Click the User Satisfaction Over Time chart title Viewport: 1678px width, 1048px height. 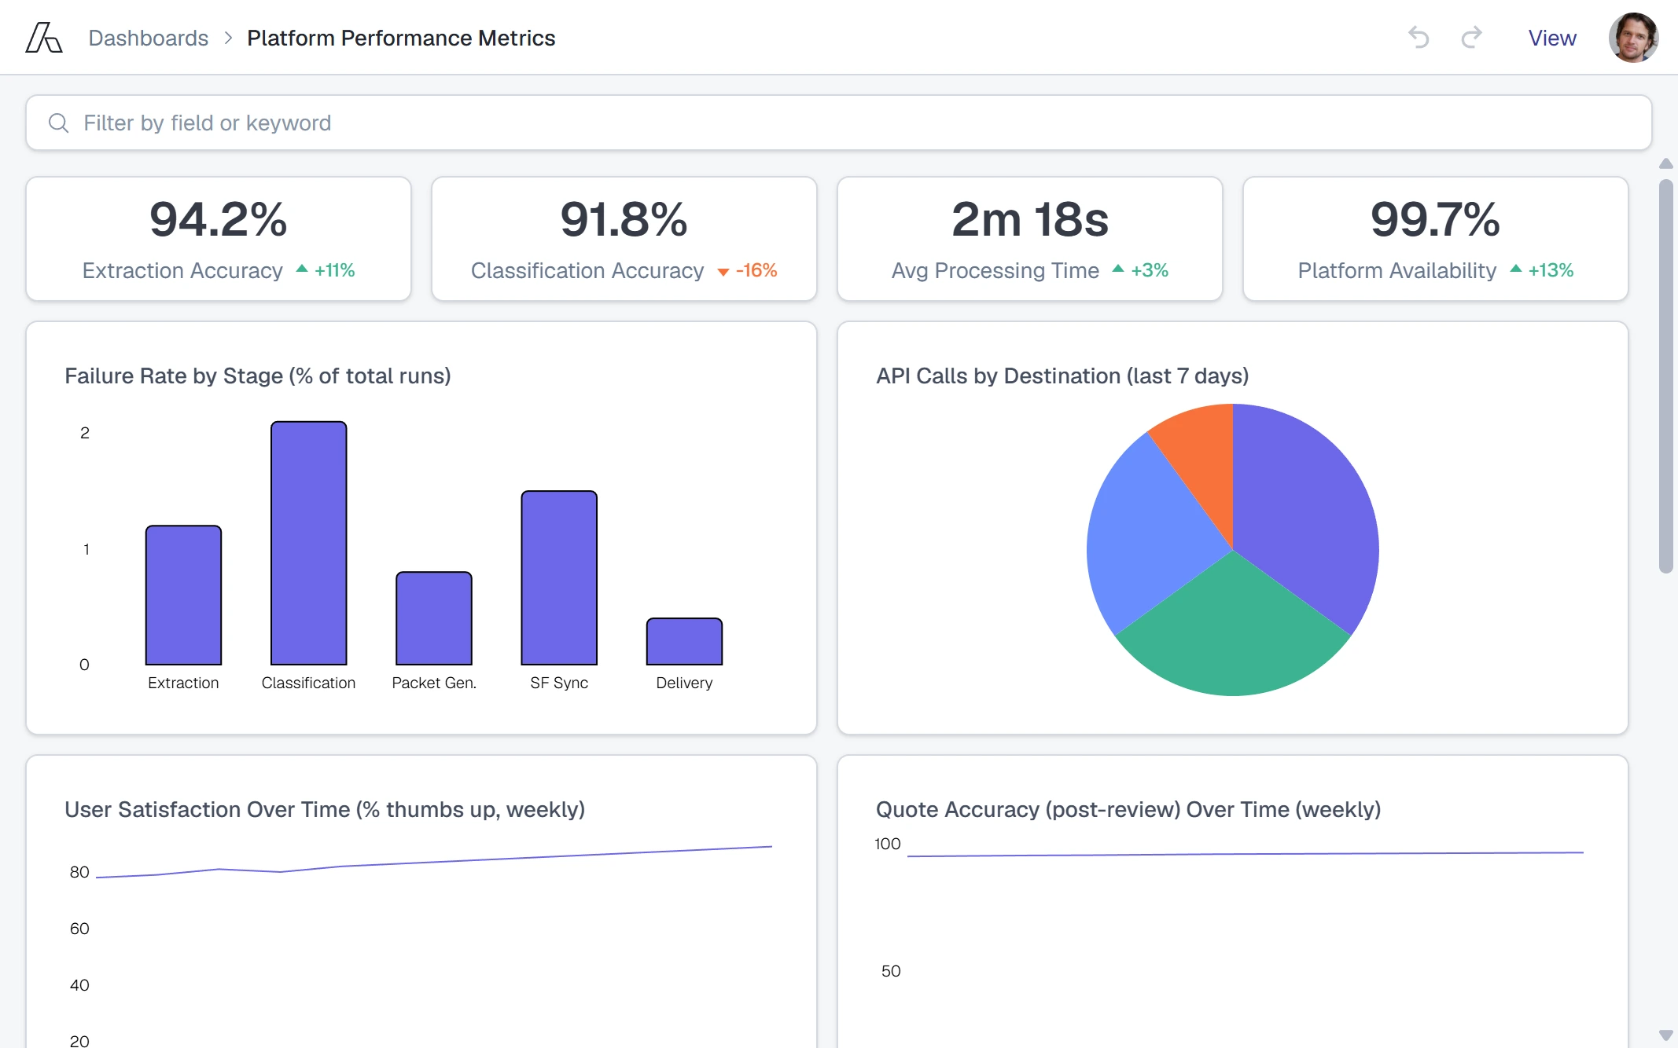(325, 809)
